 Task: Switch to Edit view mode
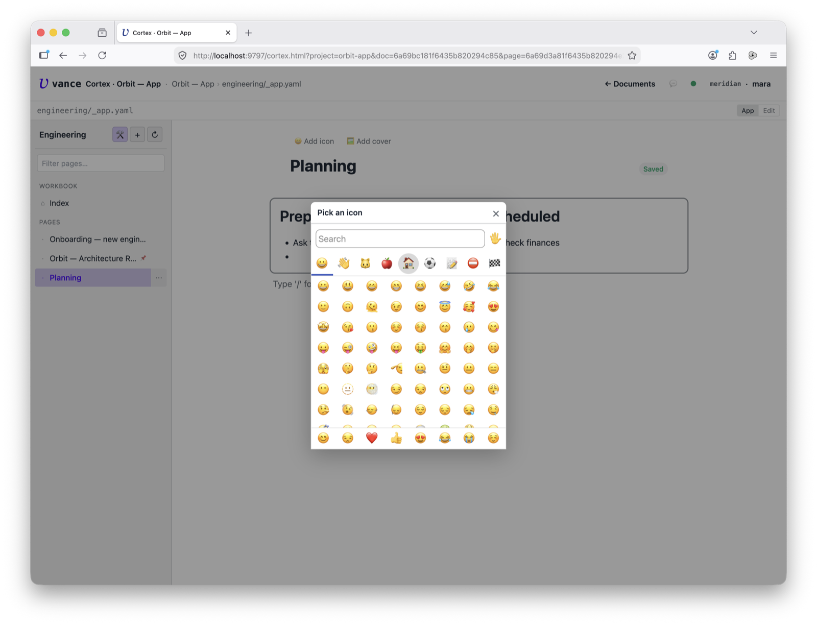(769, 111)
